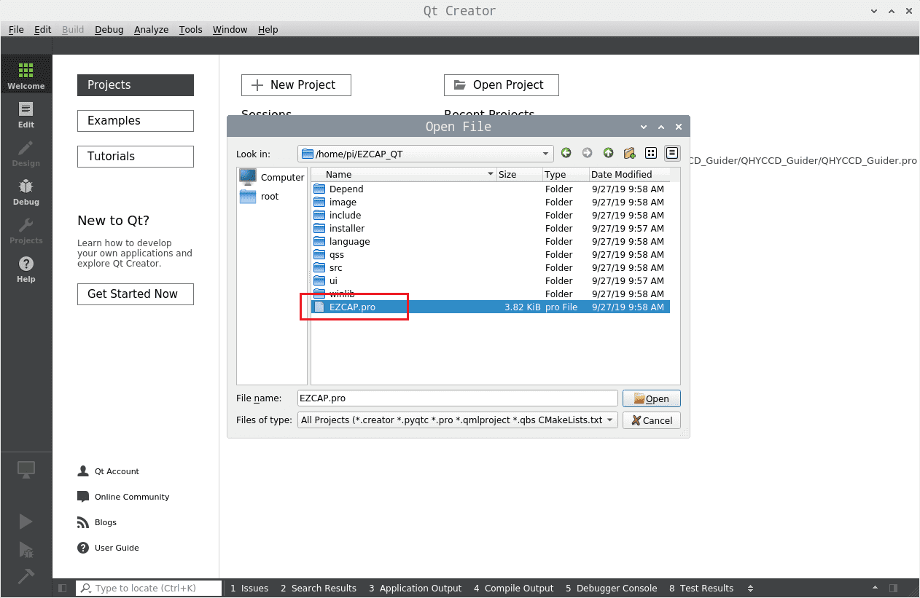Focus the Type to locate search box
920x598 pixels.
[x=149, y=589]
